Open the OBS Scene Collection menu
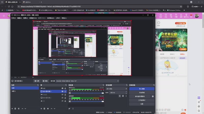Image resolution: width=204 pixels, height=114 pixels. (x=50, y=18)
